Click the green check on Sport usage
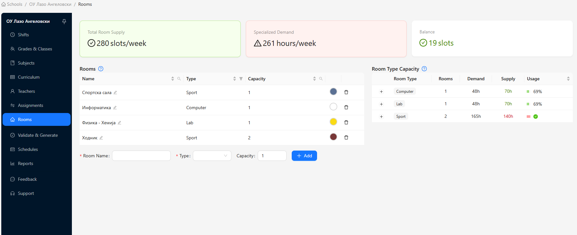This screenshot has width=577, height=235. coord(536,117)
